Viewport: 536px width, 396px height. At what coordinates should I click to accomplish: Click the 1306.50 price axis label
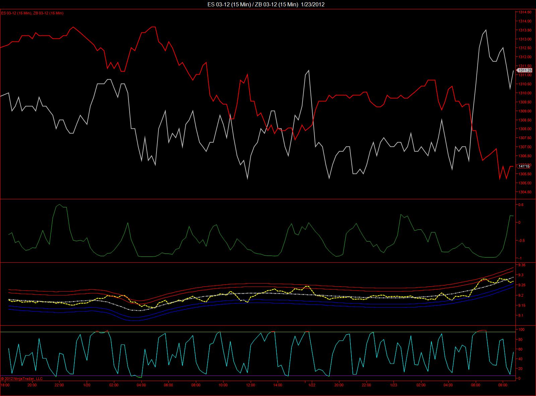(x=525, y=156)
